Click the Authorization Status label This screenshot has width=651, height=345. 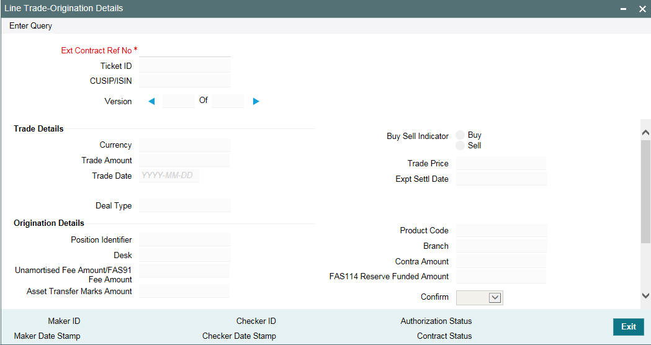pyautogui.click(x=436, y=321)
